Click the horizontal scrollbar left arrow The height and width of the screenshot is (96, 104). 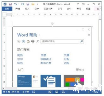4,88
